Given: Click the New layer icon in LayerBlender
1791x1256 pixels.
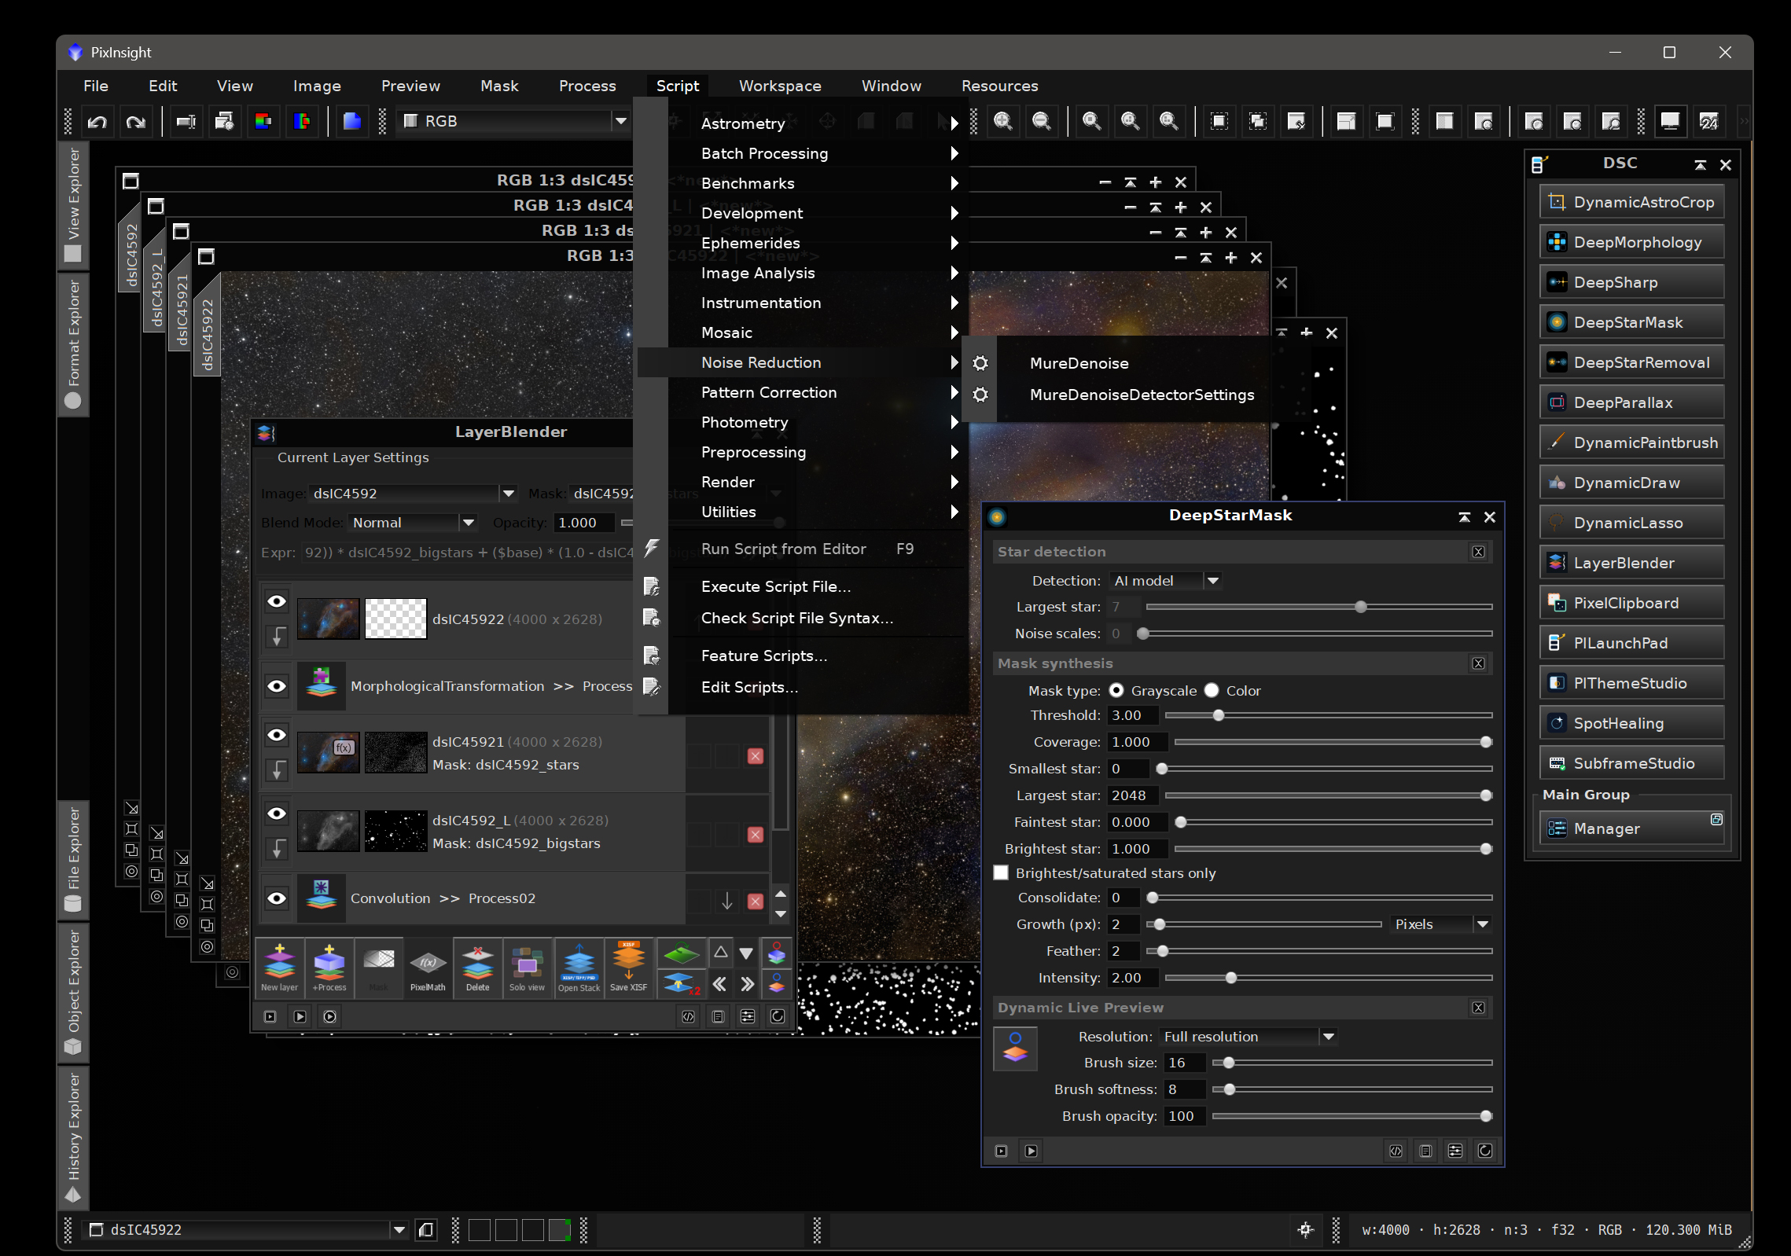Looking at the screenshot, I should (x=279, y=968).
